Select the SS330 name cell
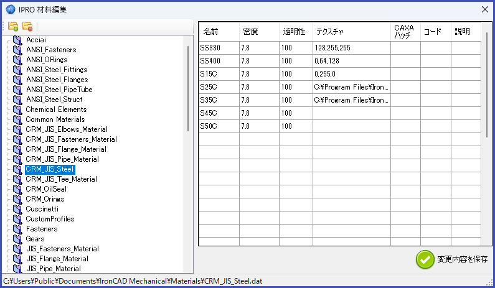The image size is (495, 288). click(x=219, y=48)
